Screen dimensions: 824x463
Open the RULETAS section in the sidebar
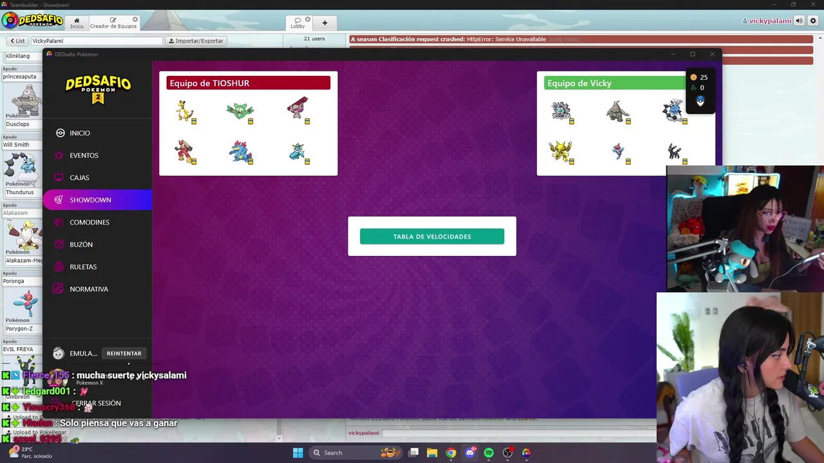coord(97,267)
